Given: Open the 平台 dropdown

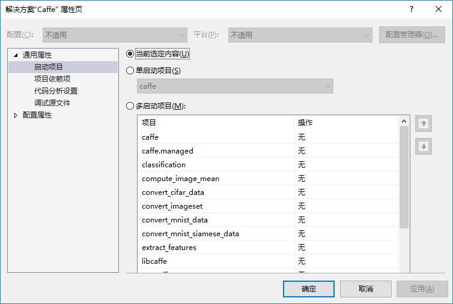Looking at the screenshot, I should 300,35.
